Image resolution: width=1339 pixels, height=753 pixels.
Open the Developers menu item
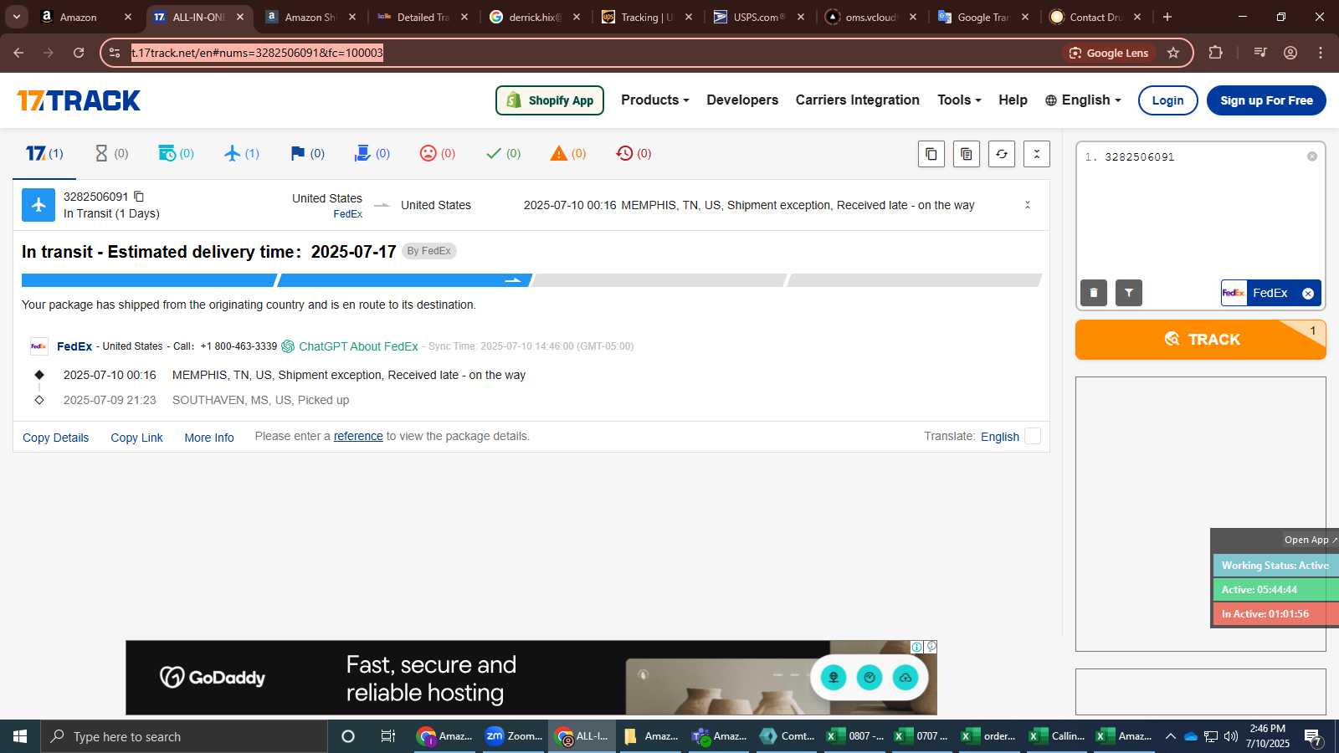pyautogui.click(x=742, y=100)
